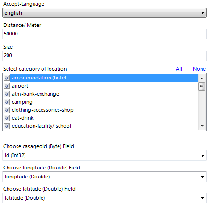The height and width of the screenshot is (212, 210).
Task: Click the None link to deselect categories
Action: 200,69
